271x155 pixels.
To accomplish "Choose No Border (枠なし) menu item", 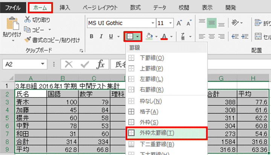I will click(x=166, y=101).
